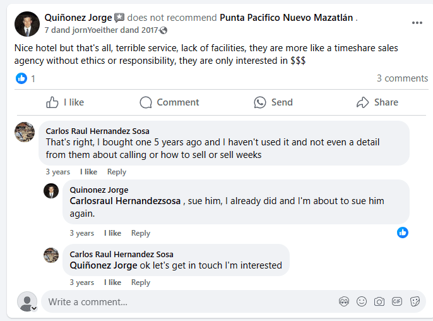The image size is (433, 321).
Task: Click the like reaction on Quinonez Jorge's reply
Action: (x=403, y=233)
